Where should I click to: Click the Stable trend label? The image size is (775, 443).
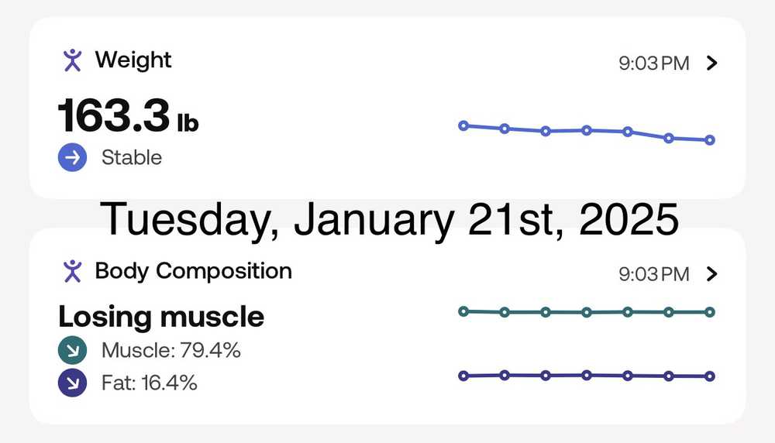tap(132, 158)
